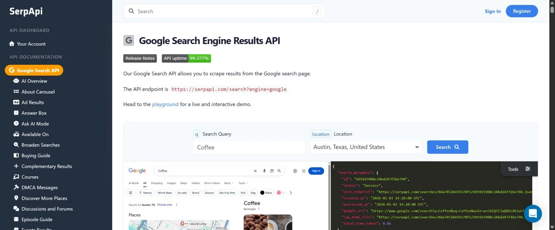Open the Release Notes badge
Screen dimensions: 555x230
pyautogui.click(x=140, y=58)
